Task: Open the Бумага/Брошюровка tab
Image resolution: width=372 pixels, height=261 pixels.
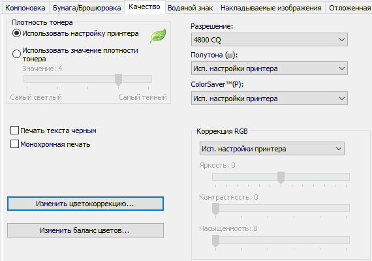Action: pos(87,8)
